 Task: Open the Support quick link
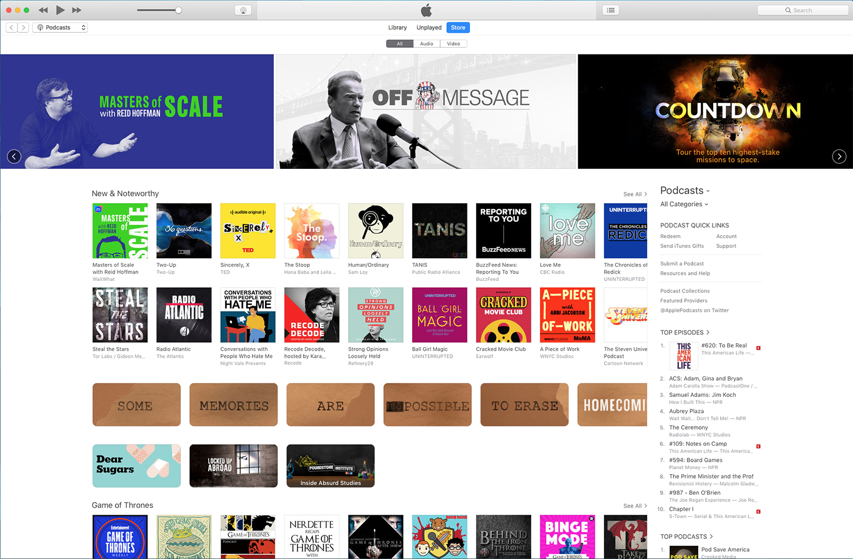(726, 246)
